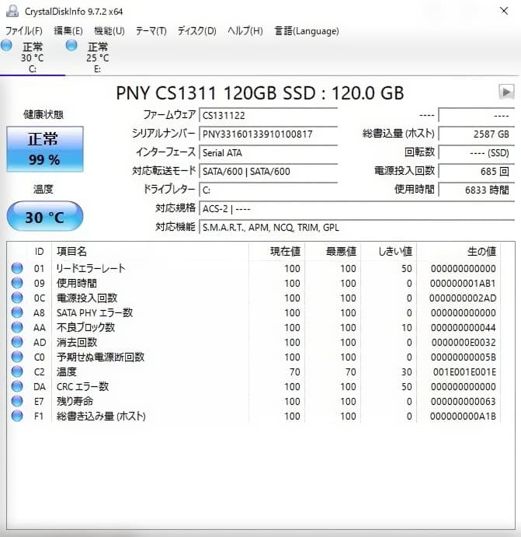The width and height of the screenshot is (521, 537).
Task: Click the ACS-2 standard field
Action: click(357, 208)
